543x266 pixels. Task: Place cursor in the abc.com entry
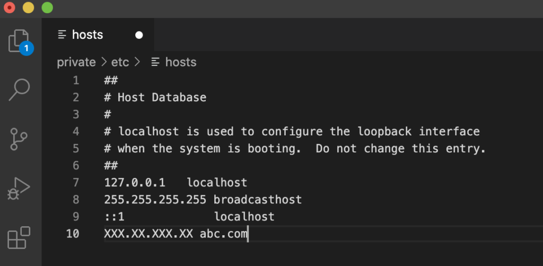pyautogui.click(x=223, y=234)
